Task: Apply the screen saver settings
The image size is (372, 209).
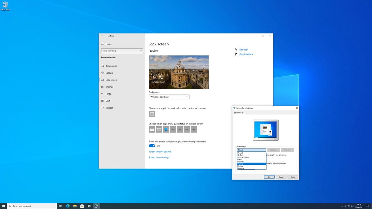Action: point(292,177)
